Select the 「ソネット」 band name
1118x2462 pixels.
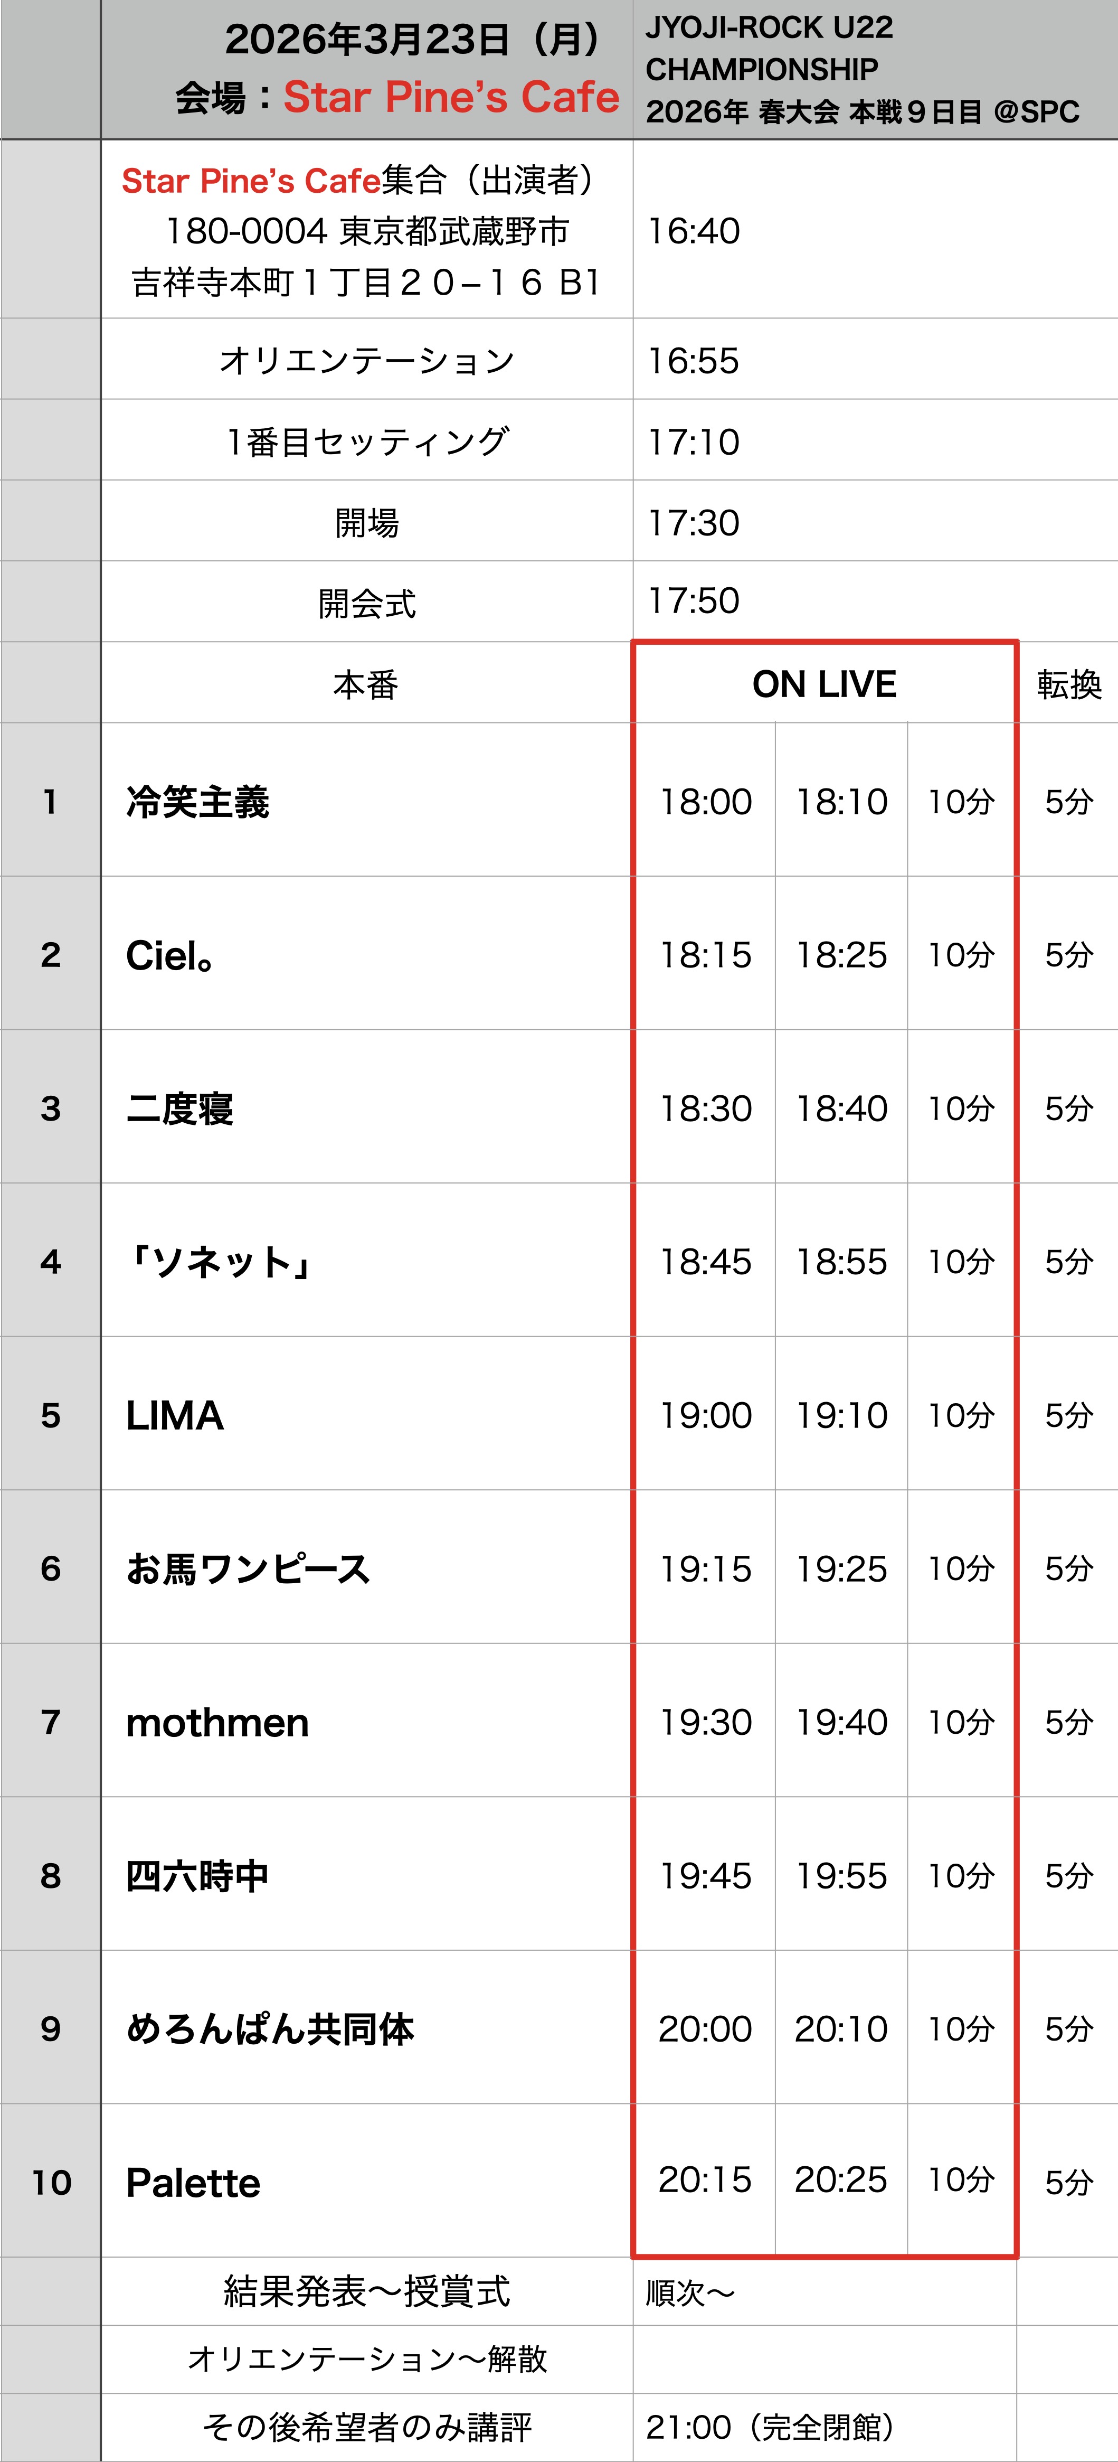[x=221, y=1263]
